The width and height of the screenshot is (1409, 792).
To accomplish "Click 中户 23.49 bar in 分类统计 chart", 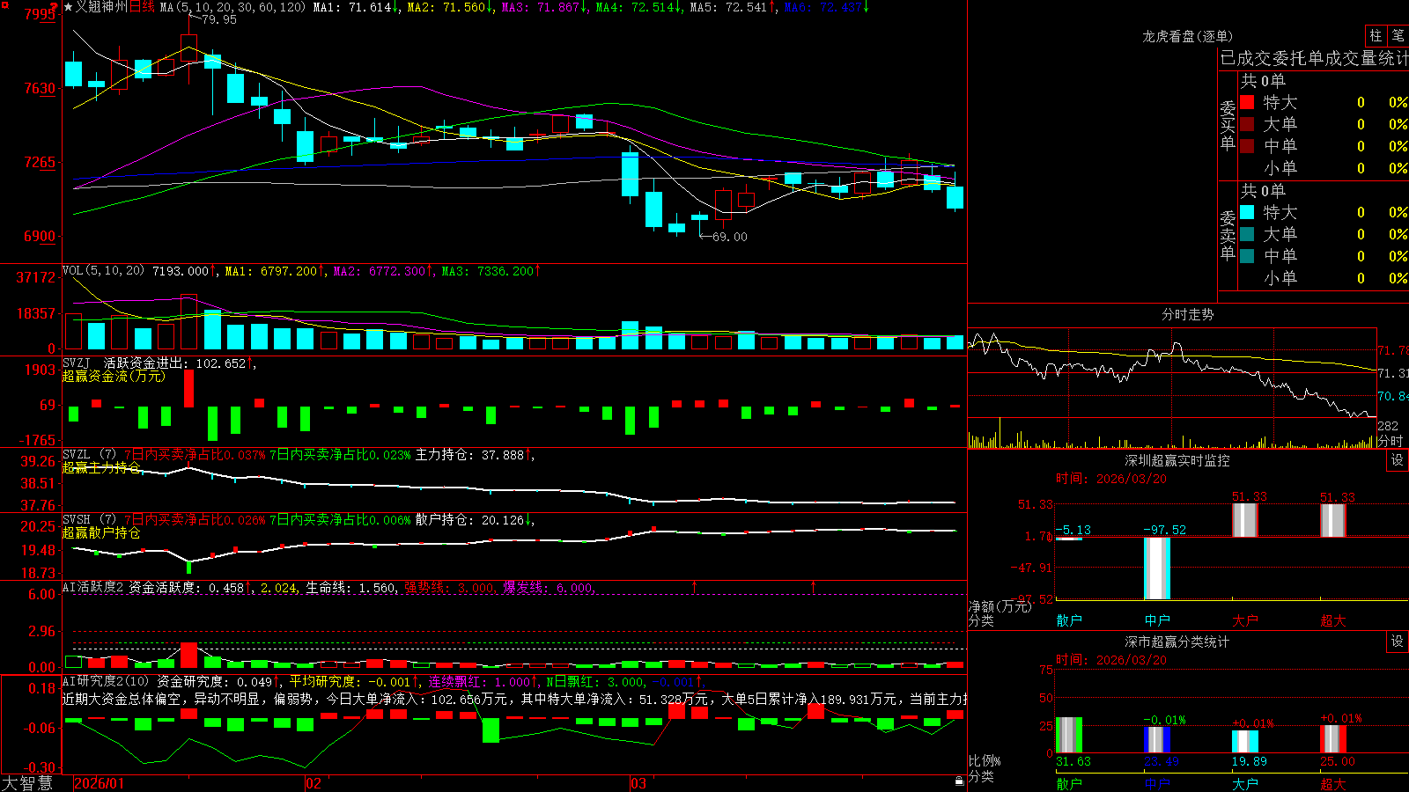I will click(1157, 739).
